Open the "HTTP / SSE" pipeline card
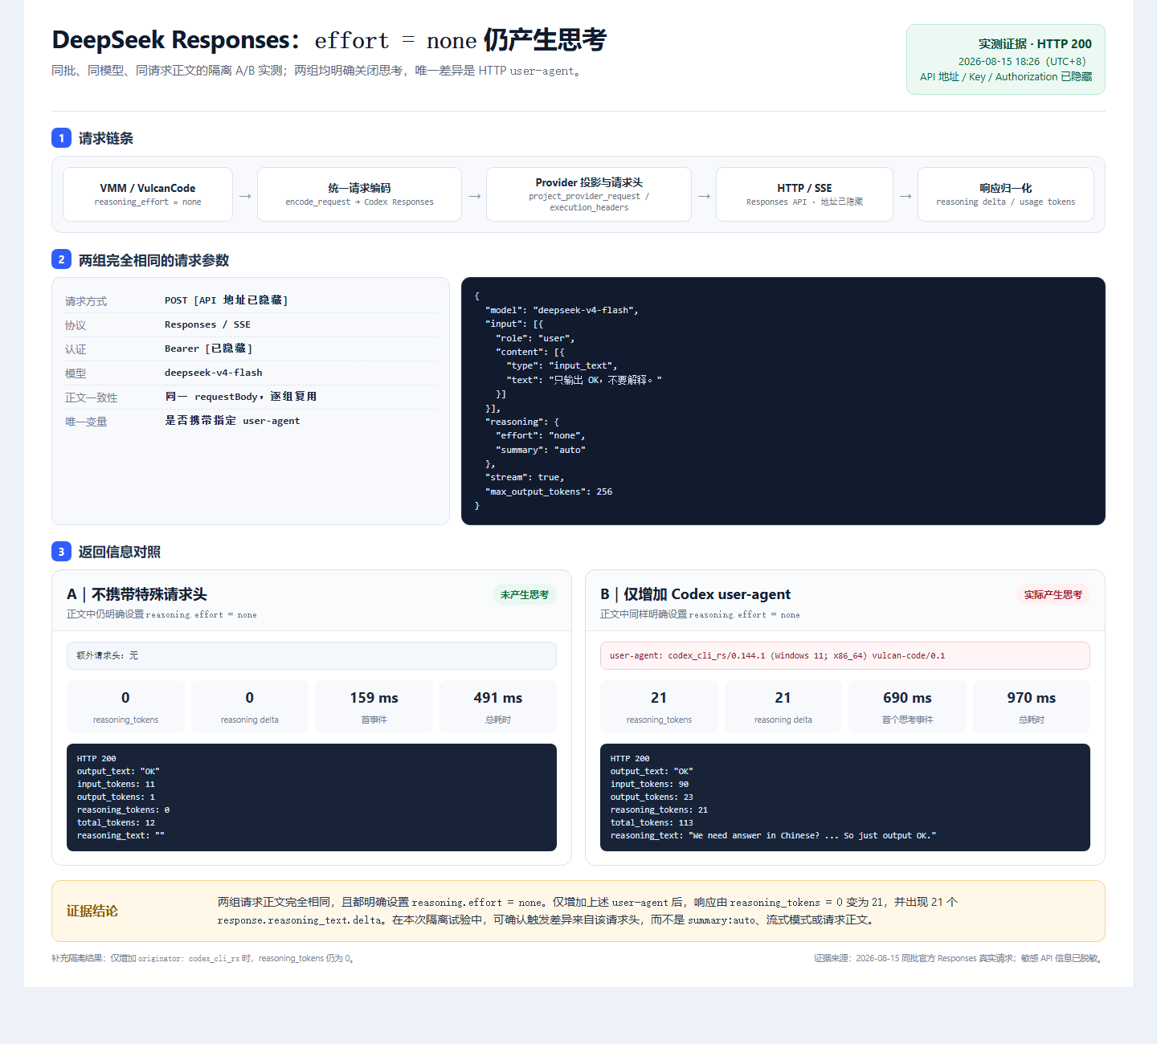 tap(804, 194)
